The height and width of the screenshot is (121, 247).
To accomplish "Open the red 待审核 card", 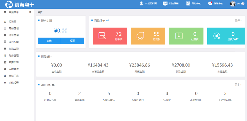I will 110,36.
